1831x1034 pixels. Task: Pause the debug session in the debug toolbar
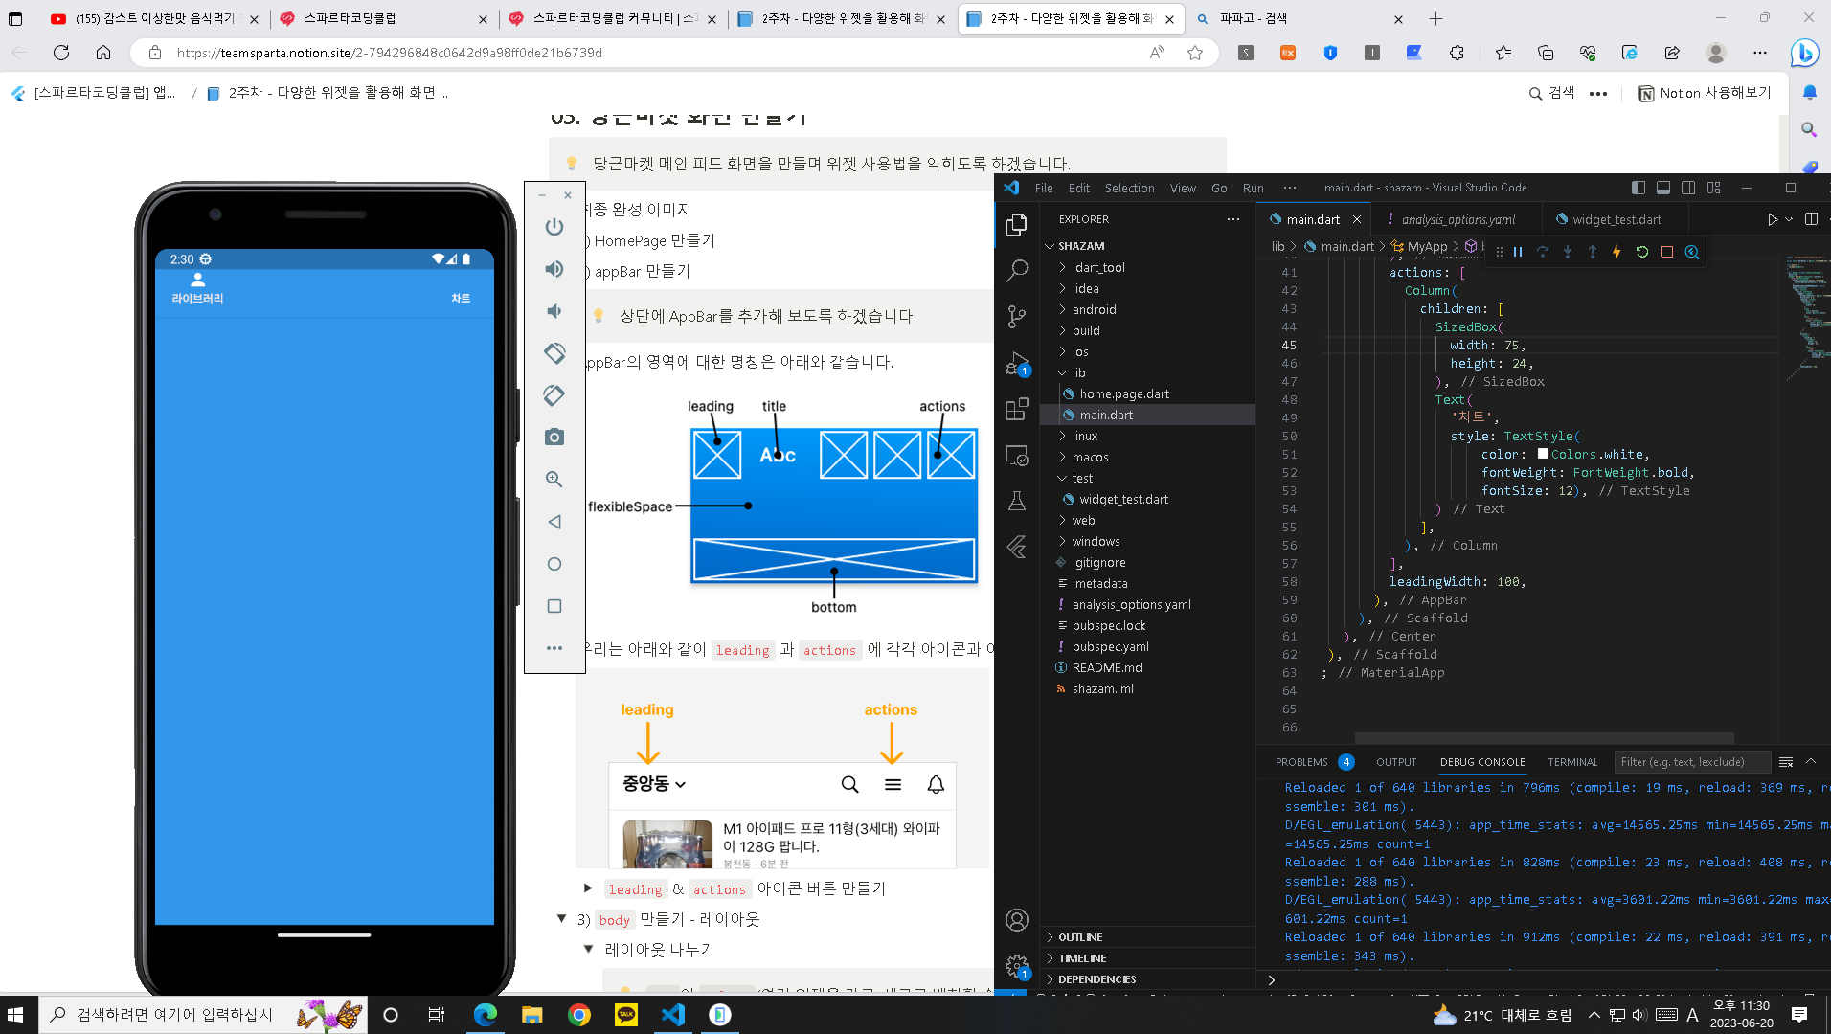[x=1518, y=252]
